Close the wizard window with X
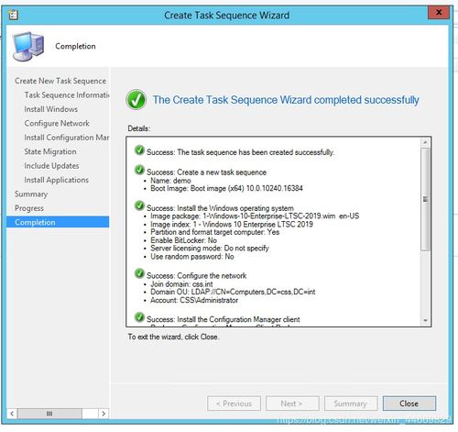The height and width of the screenshot is (432, 458). (x=439, y=13)
